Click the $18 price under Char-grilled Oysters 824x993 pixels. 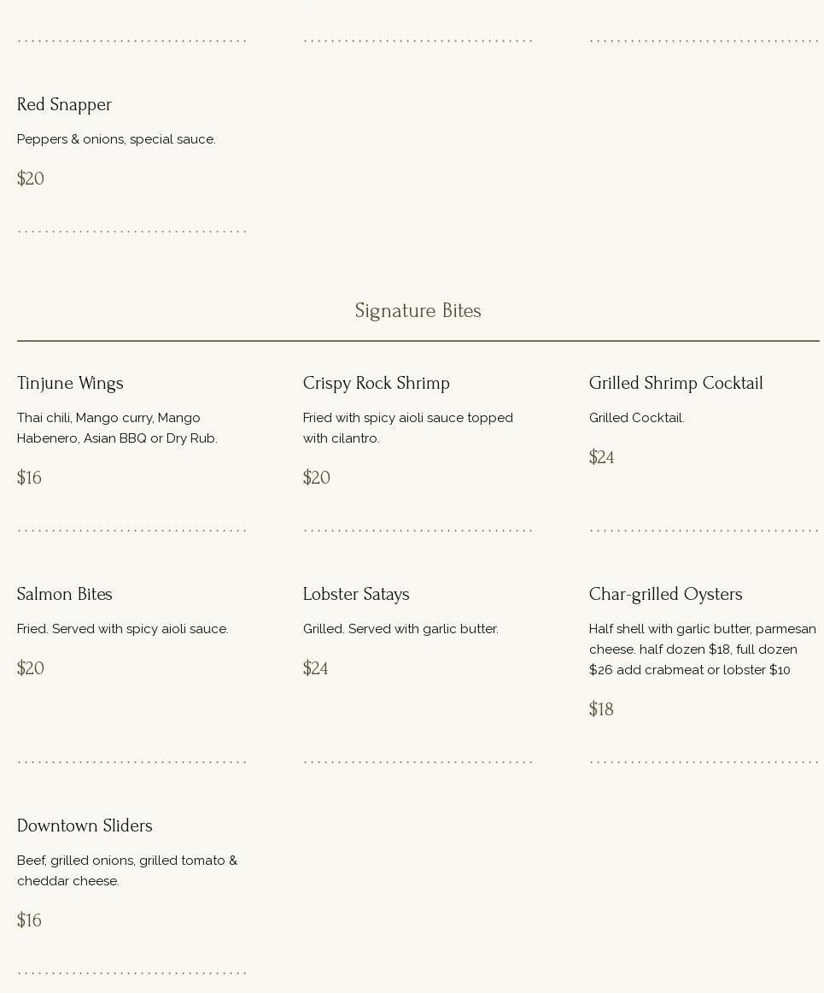point(601,709)
